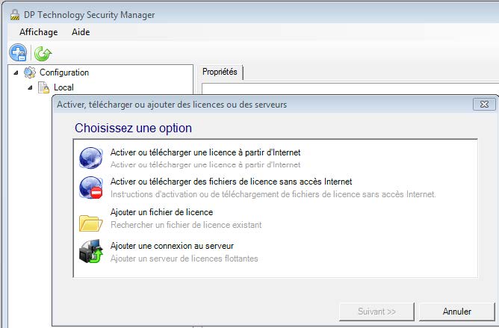Image resolution: width=499 pixels, height=328 pixels.
Task: Select the Local item in the tree
Action: (63, 87)
